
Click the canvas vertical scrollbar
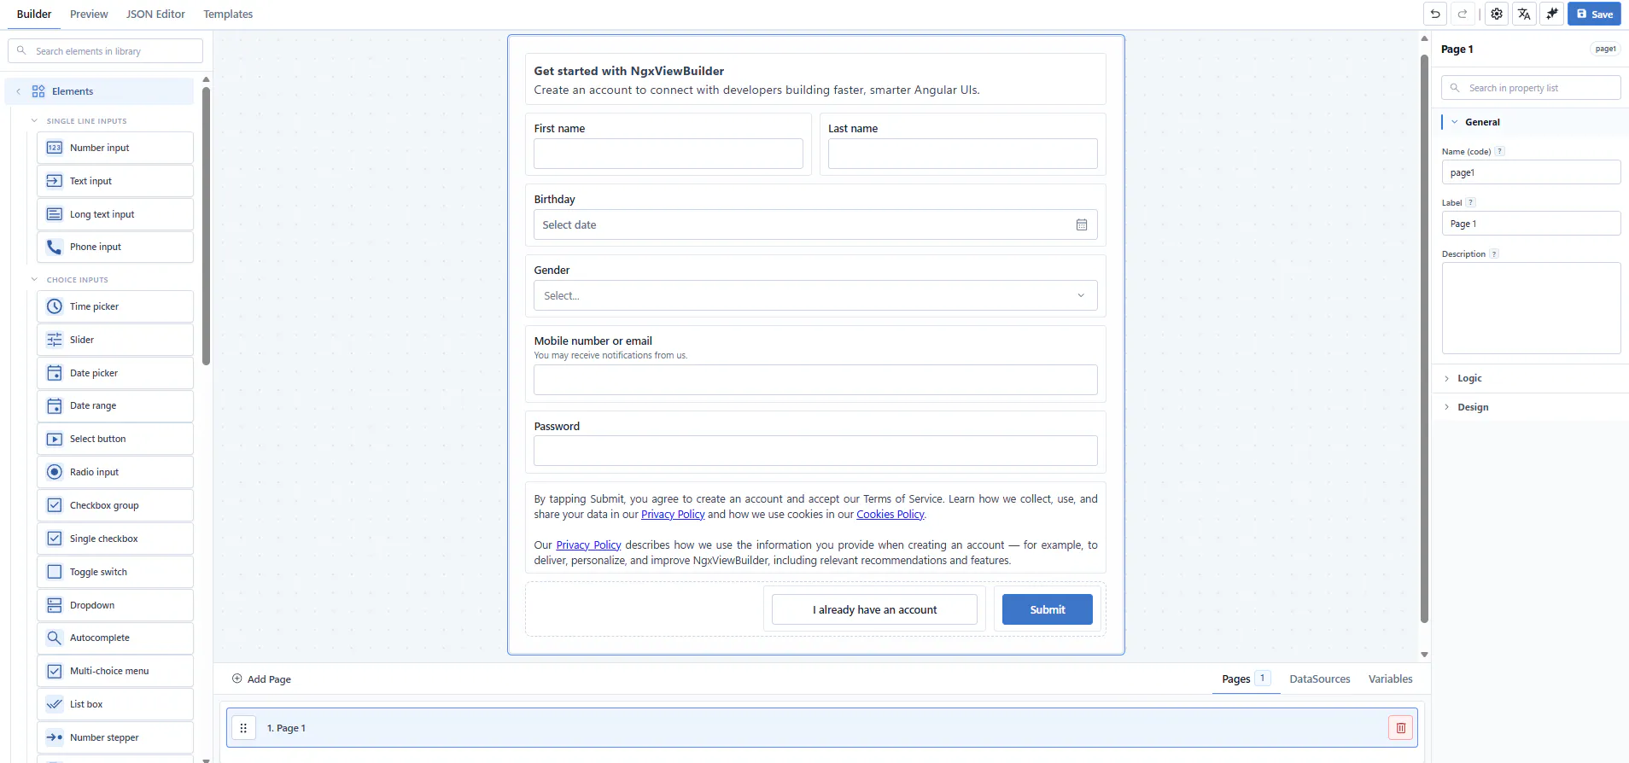coord(1424,339)
